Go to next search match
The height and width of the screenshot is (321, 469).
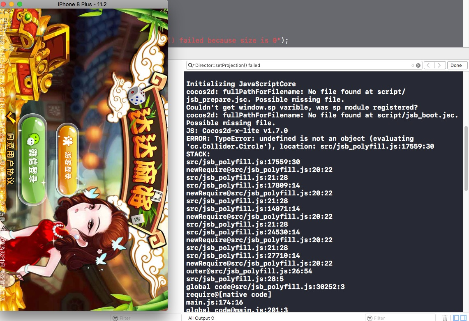439,65
